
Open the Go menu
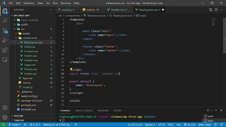pos(48,3)
